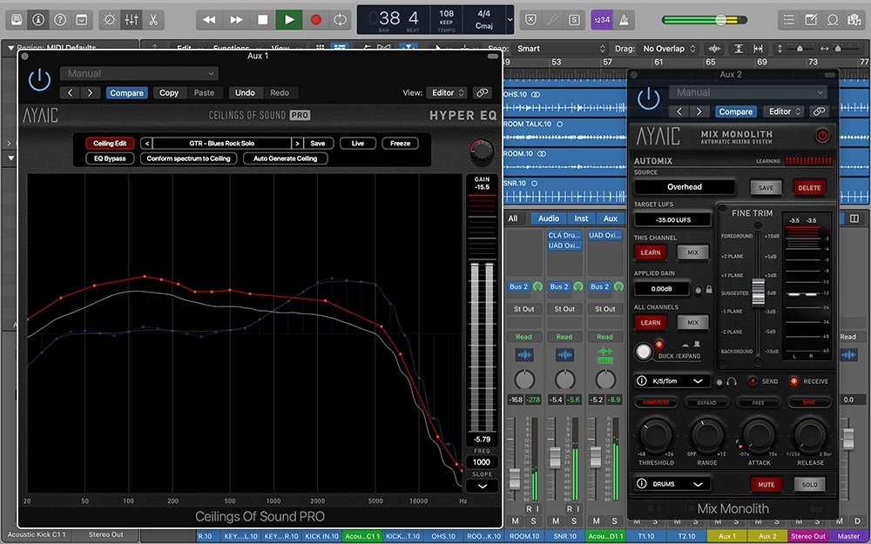
Task: Open the Mixer faders icon
Action: pos(132,20)
